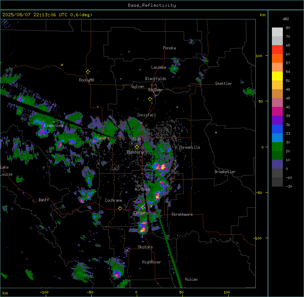Click the storm cell beside the Limestone label

pyautogui.click(x=42, y=130)
